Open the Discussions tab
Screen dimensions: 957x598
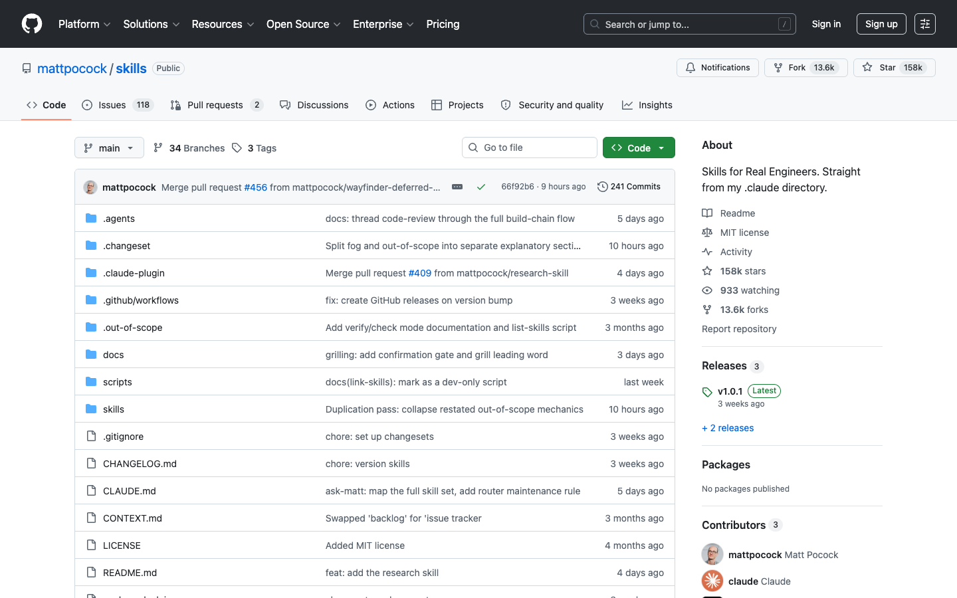(x=314, y=105)
